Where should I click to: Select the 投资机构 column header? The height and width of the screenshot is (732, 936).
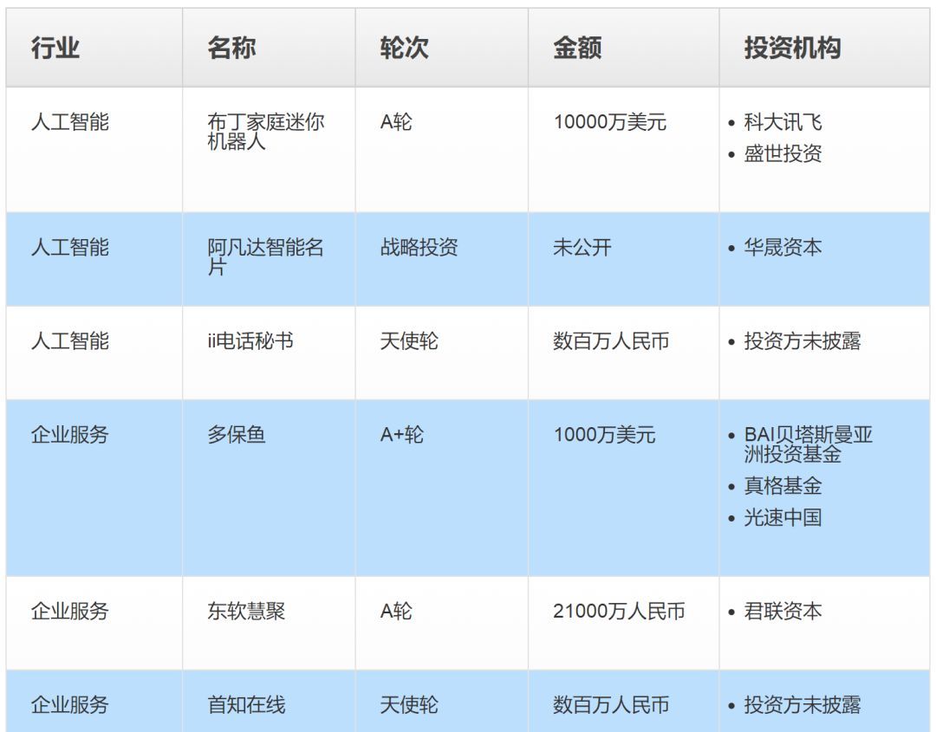click(x=792, y=49)
